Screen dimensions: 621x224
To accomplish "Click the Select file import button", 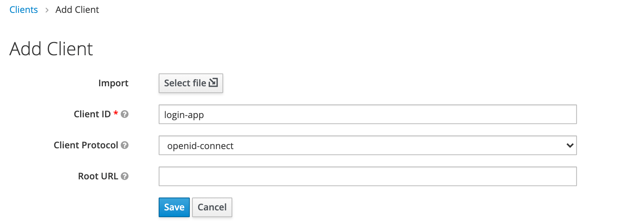I will coord(191,83).
